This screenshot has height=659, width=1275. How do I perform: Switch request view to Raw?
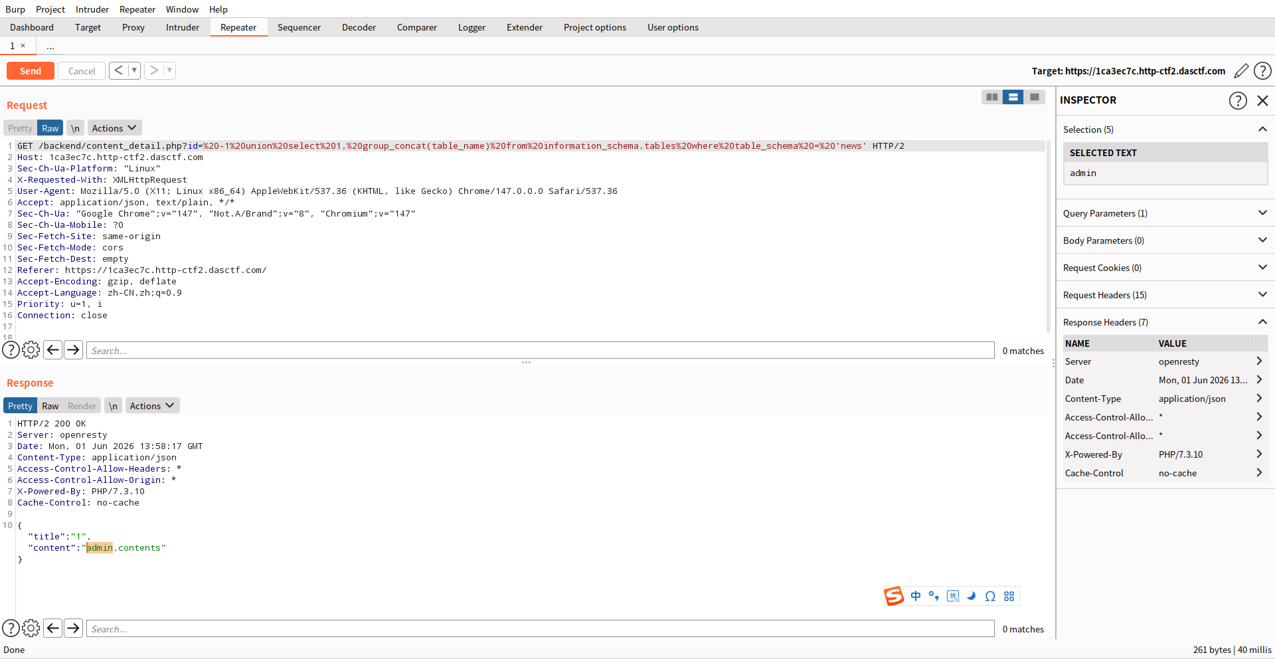click(x=50, y=128)
